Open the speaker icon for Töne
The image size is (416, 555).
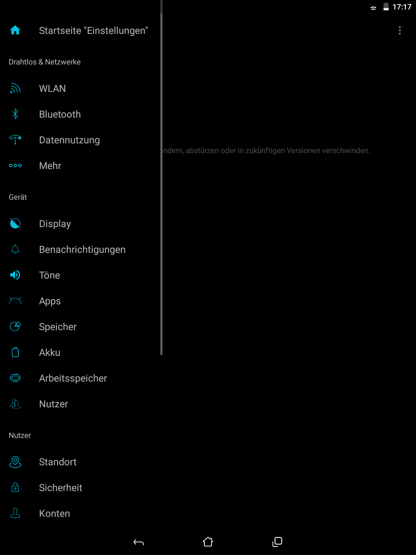15,275
